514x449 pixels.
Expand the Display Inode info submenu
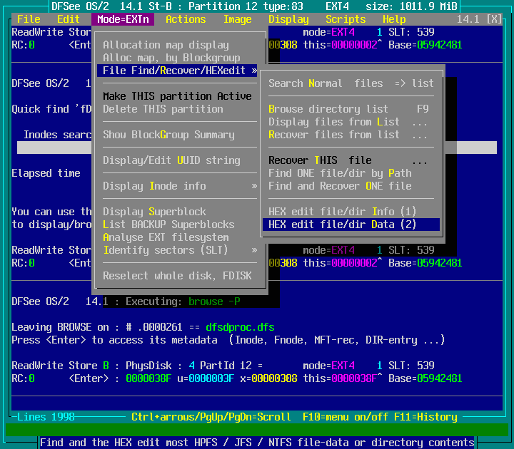point(179,186)
